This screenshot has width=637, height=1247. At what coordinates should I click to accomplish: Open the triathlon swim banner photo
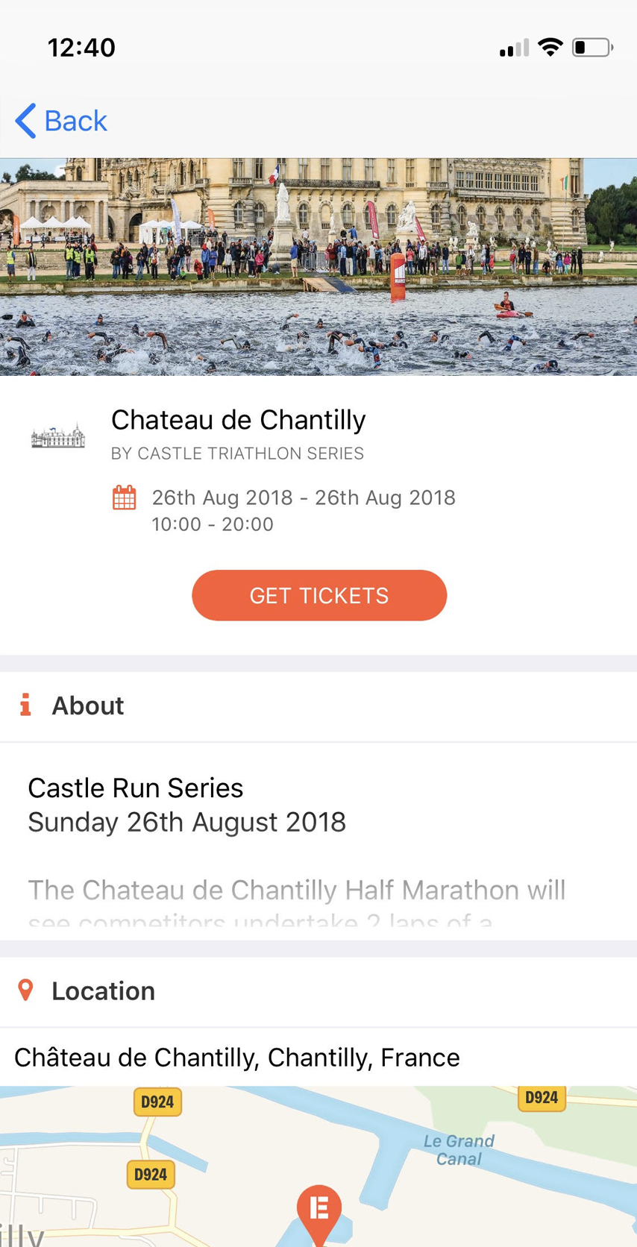318,266
